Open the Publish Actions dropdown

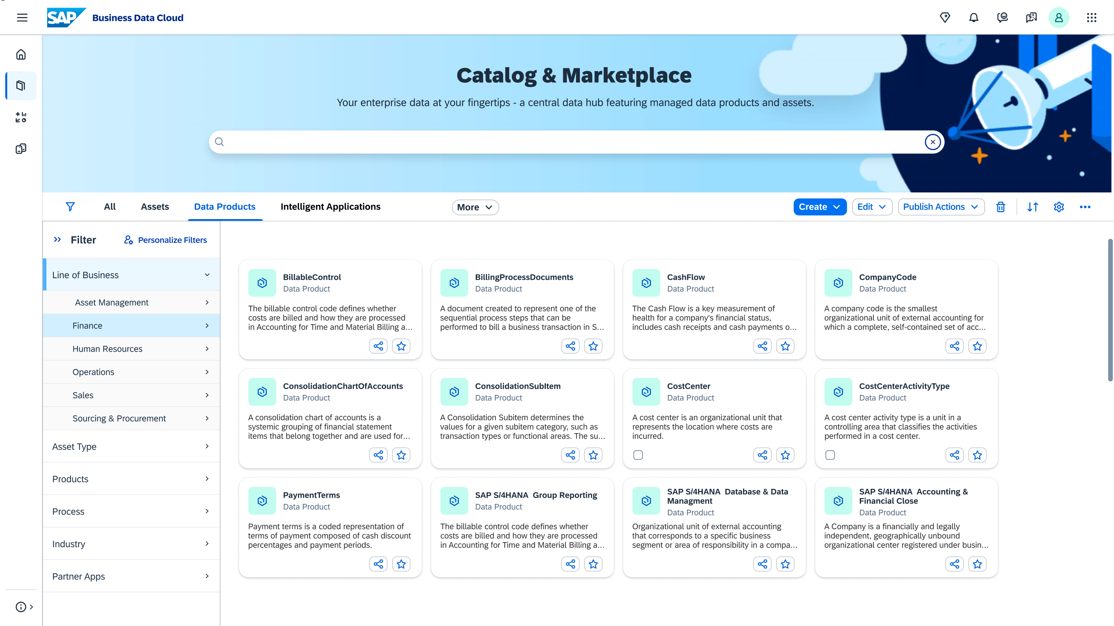941,207
